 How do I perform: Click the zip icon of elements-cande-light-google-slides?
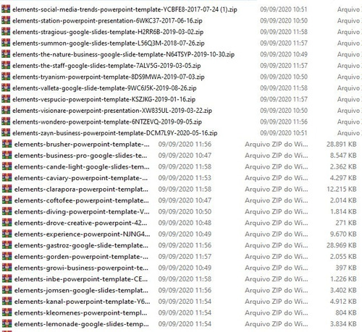[x=7, y=166]
